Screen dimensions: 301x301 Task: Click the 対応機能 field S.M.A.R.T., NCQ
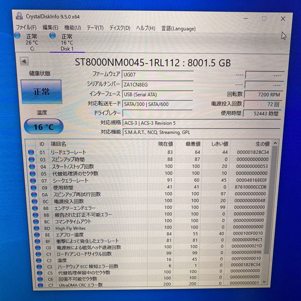(x=201, y=132)
